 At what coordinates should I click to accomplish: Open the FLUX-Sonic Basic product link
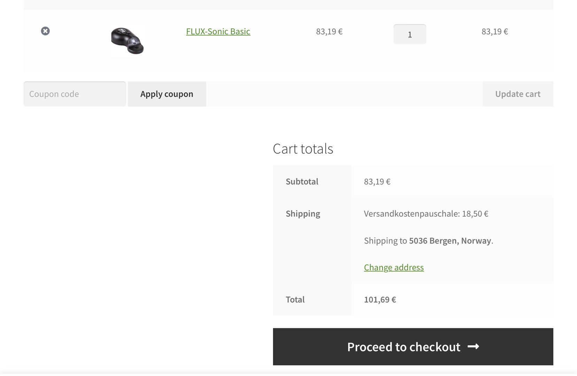(218, 31)
